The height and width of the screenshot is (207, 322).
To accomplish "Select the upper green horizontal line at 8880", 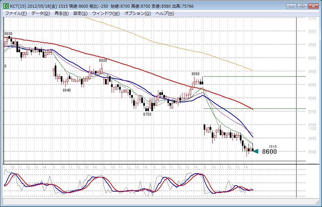I will tap(255, 76).
